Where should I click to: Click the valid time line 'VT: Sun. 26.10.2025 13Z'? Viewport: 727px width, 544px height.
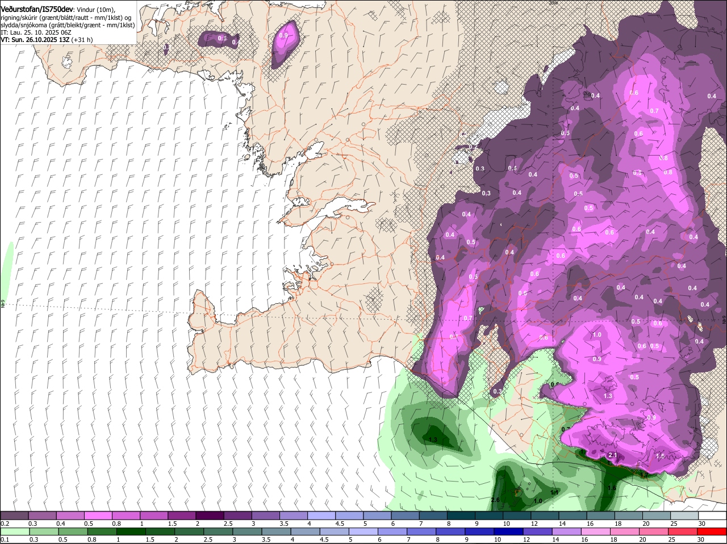pyautogui.click(x=35, y=40)
